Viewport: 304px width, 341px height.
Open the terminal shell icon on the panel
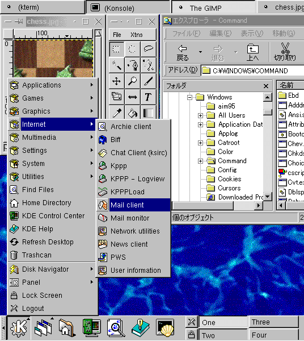[165, 327]
